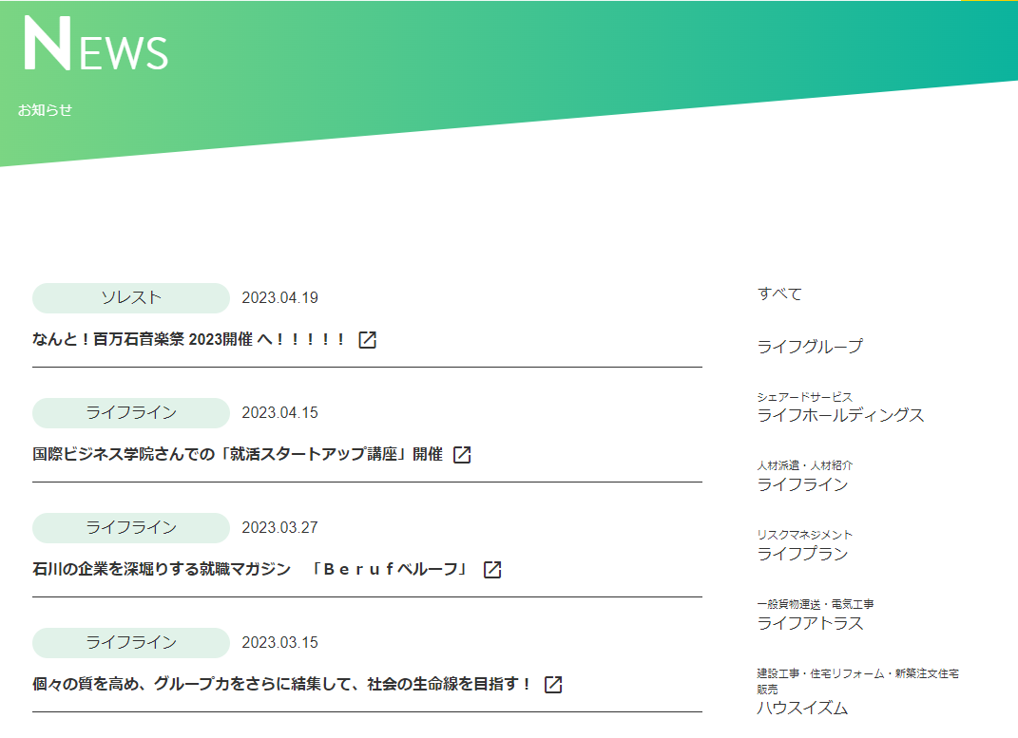Image resolution: width=1018 pixels, height=738 pixels.
Task: Click the シェアードサービス sidebar label
Action: (804, 397)
